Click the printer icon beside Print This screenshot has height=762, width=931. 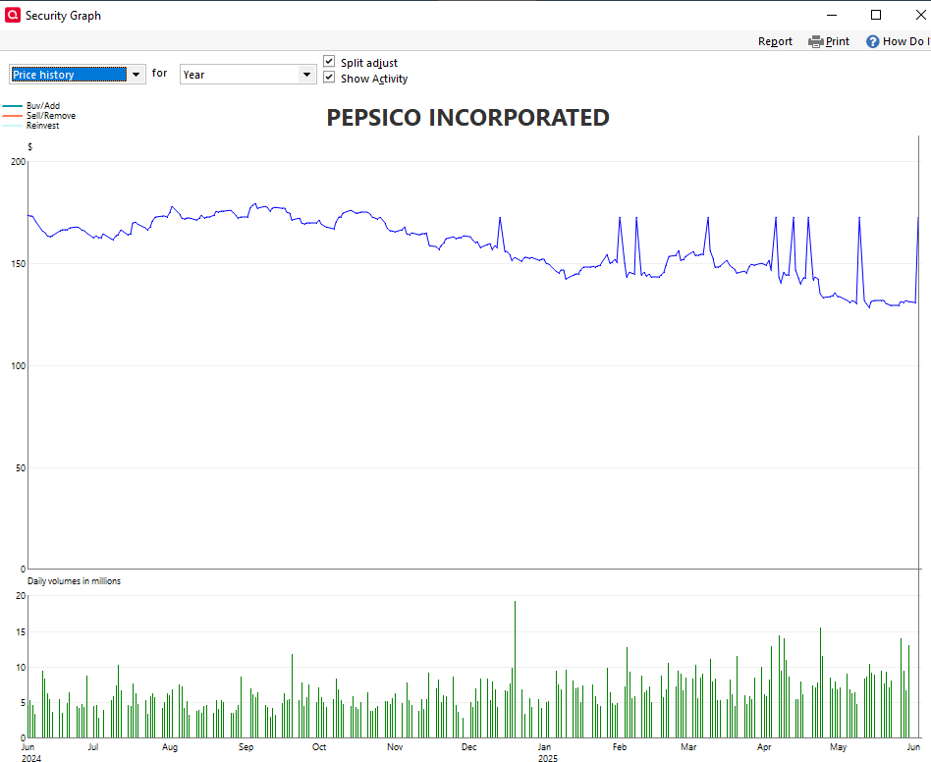(x=816, y=41)
